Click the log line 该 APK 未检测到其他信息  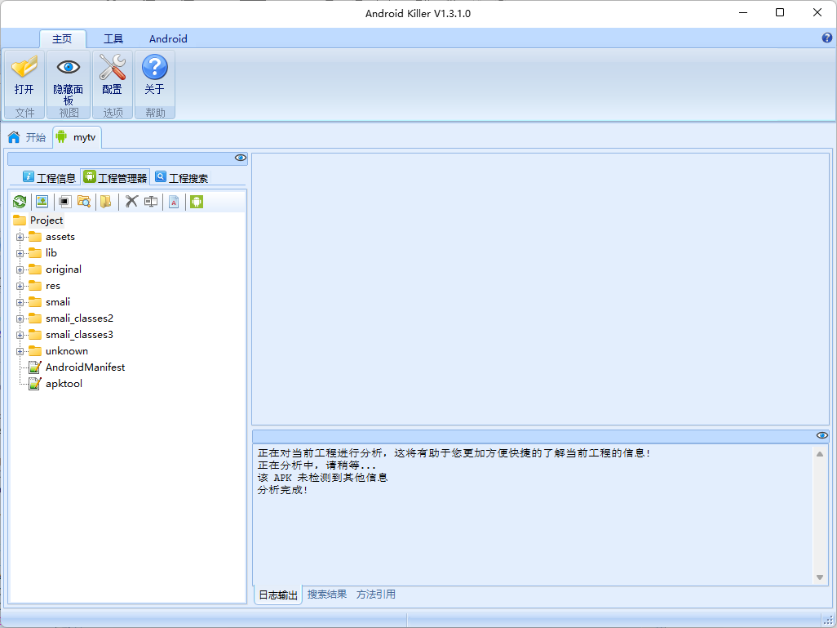[x=322, y=477]
